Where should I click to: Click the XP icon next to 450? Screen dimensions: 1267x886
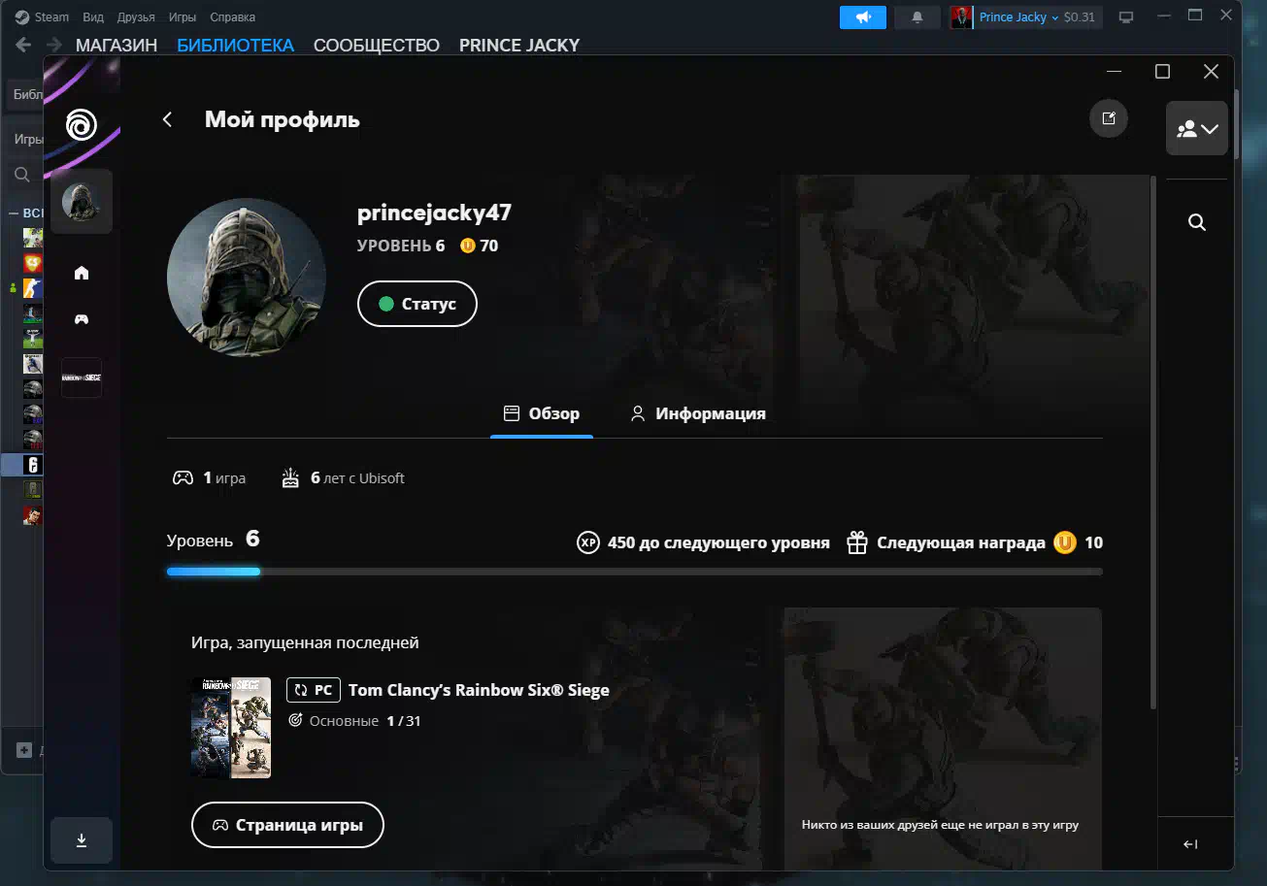tap(588, 542)
